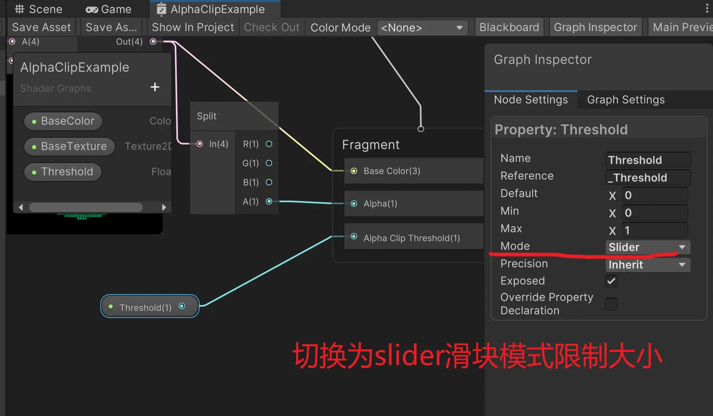
Task: Select the Fragment block title
Action: pos(371,145)
